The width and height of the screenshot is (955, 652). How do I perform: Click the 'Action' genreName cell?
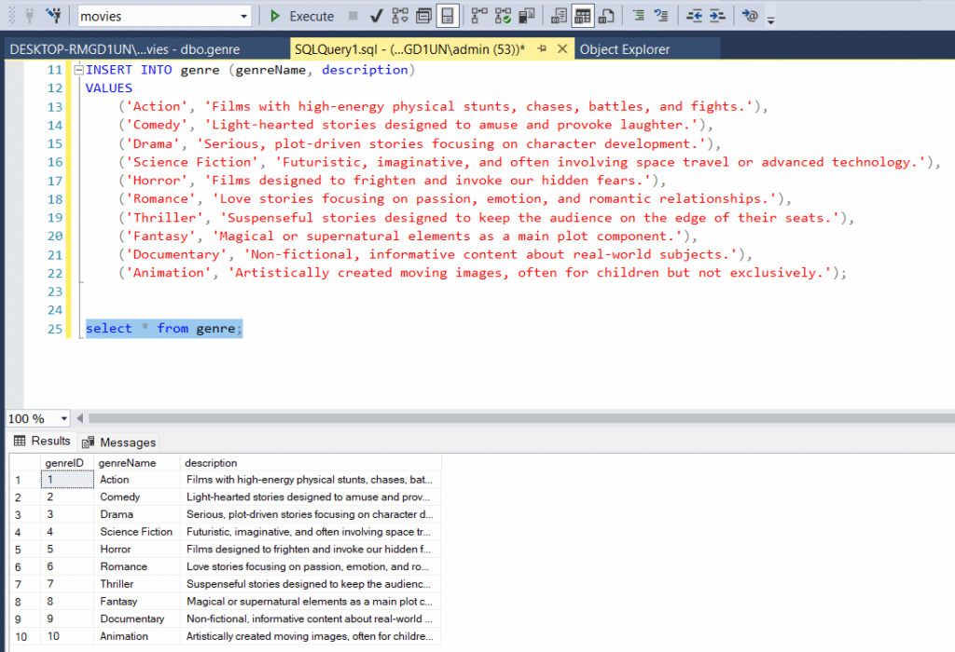[137, 480]
